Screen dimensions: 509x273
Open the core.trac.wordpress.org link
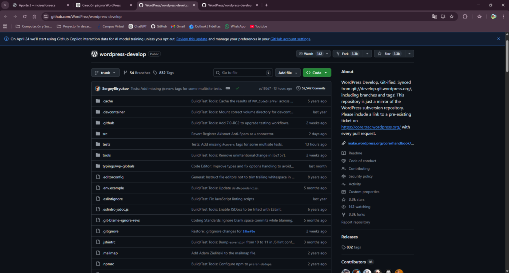pyautogui.click(x=371, y=127)
